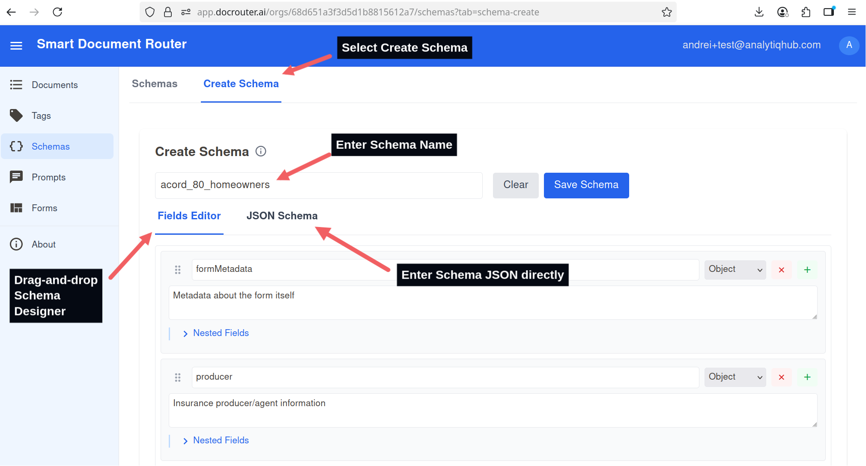Switch to the JSON Schema tab
This screenshot has width=866, height=466.
point(282,216)
